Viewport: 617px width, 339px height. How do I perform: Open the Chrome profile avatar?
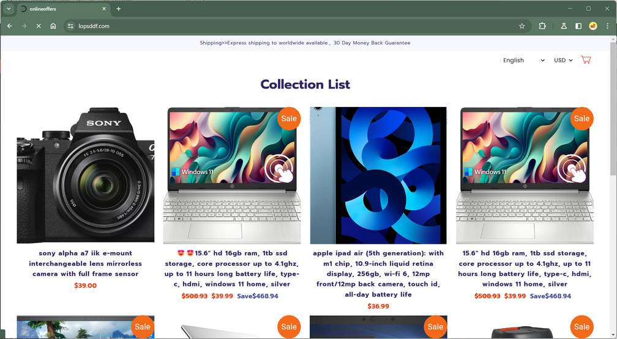593,26
